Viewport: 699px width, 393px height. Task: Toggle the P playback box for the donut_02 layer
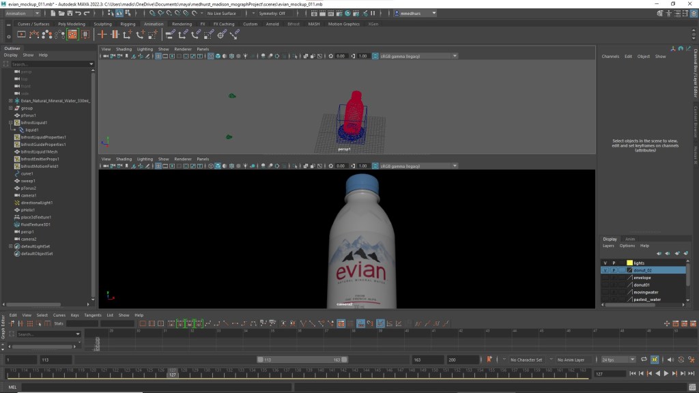(x=614, y=270)
